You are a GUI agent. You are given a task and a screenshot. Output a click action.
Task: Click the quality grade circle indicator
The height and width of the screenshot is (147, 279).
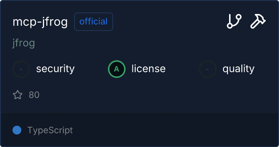(208, 69)
